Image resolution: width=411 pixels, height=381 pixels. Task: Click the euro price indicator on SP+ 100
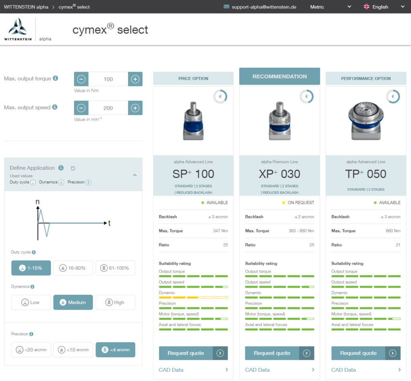coord(220,97)
